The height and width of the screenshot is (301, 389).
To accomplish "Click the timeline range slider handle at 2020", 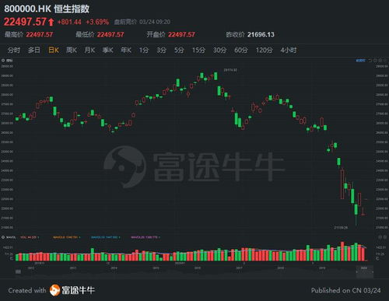I will (365, 271).
